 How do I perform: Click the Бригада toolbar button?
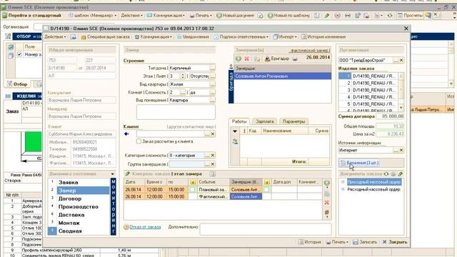click(x=277, y=59)
